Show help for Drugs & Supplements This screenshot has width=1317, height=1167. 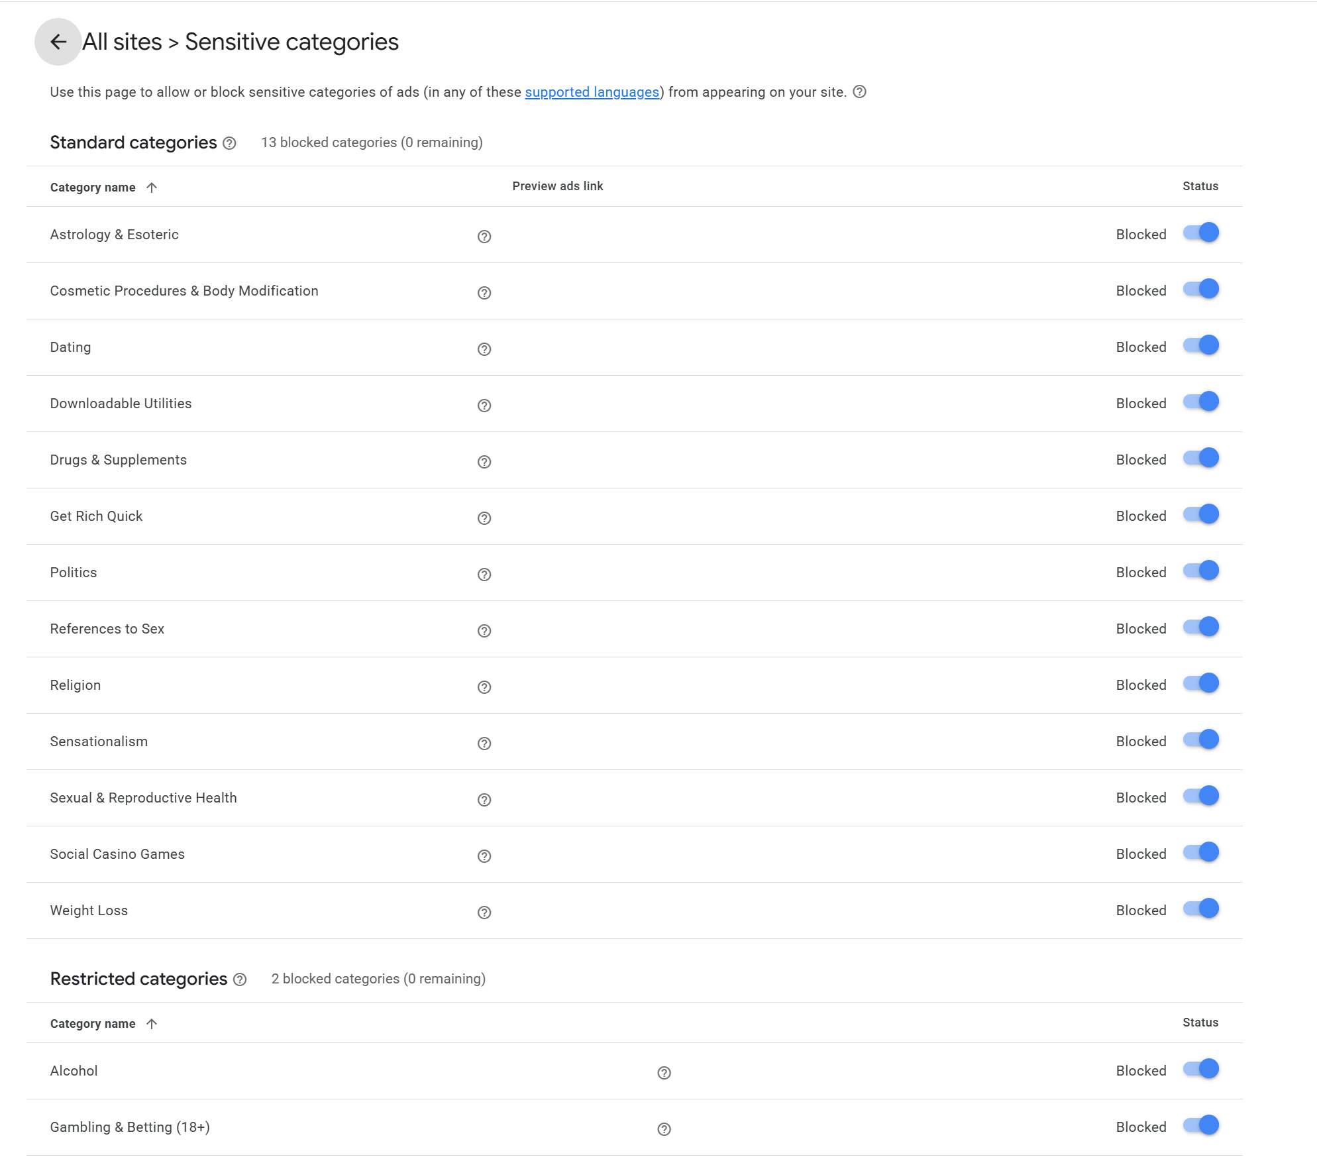point(484,462)
